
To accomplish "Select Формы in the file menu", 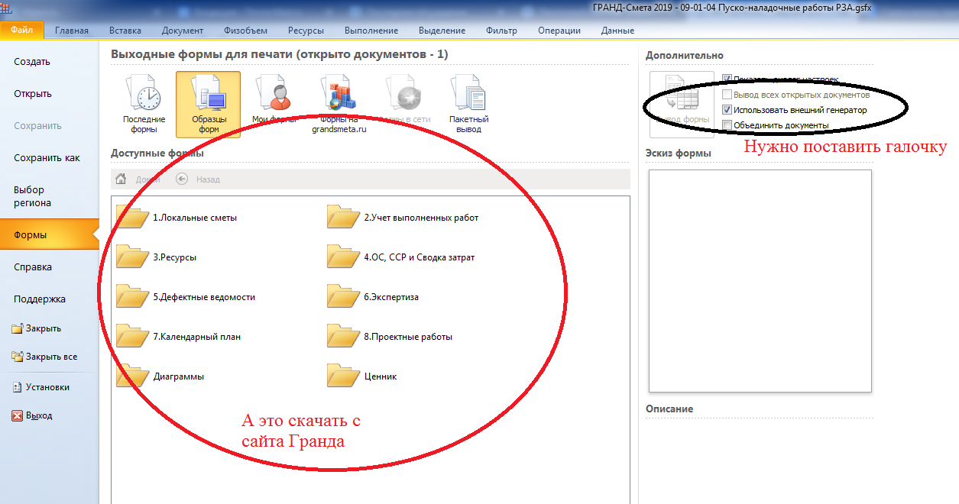I will point(49,235).
